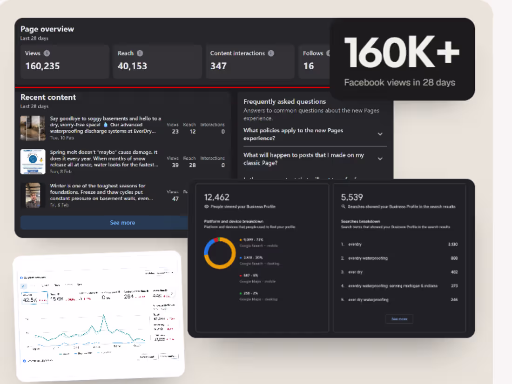Click the info icon beside Reach
Image resolution: width=512 pixels, height=384 pixels.
[140, 53]
